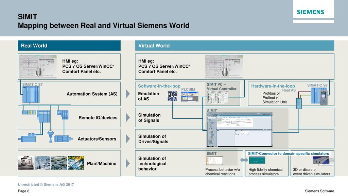Click the Simulation of Drives/Signals text
This screenshot has height=196, width=348.
pyautogui.click(x=153, y=139)
